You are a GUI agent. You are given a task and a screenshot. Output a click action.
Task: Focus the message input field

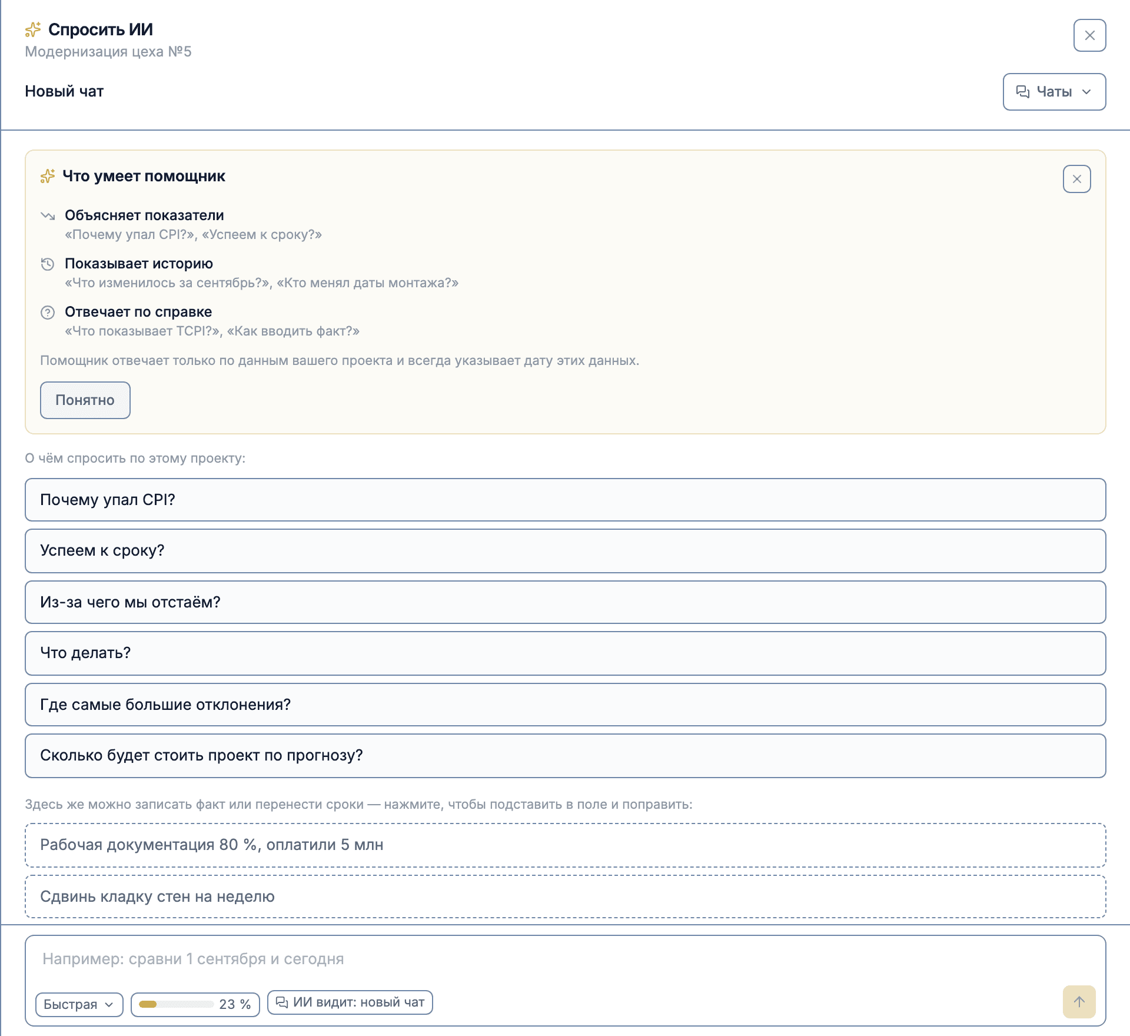(x=565, y=959)
